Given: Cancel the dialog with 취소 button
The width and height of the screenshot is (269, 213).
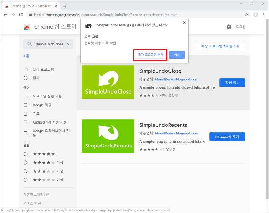Looking at the screenshot, I should (x=177, y=55).
